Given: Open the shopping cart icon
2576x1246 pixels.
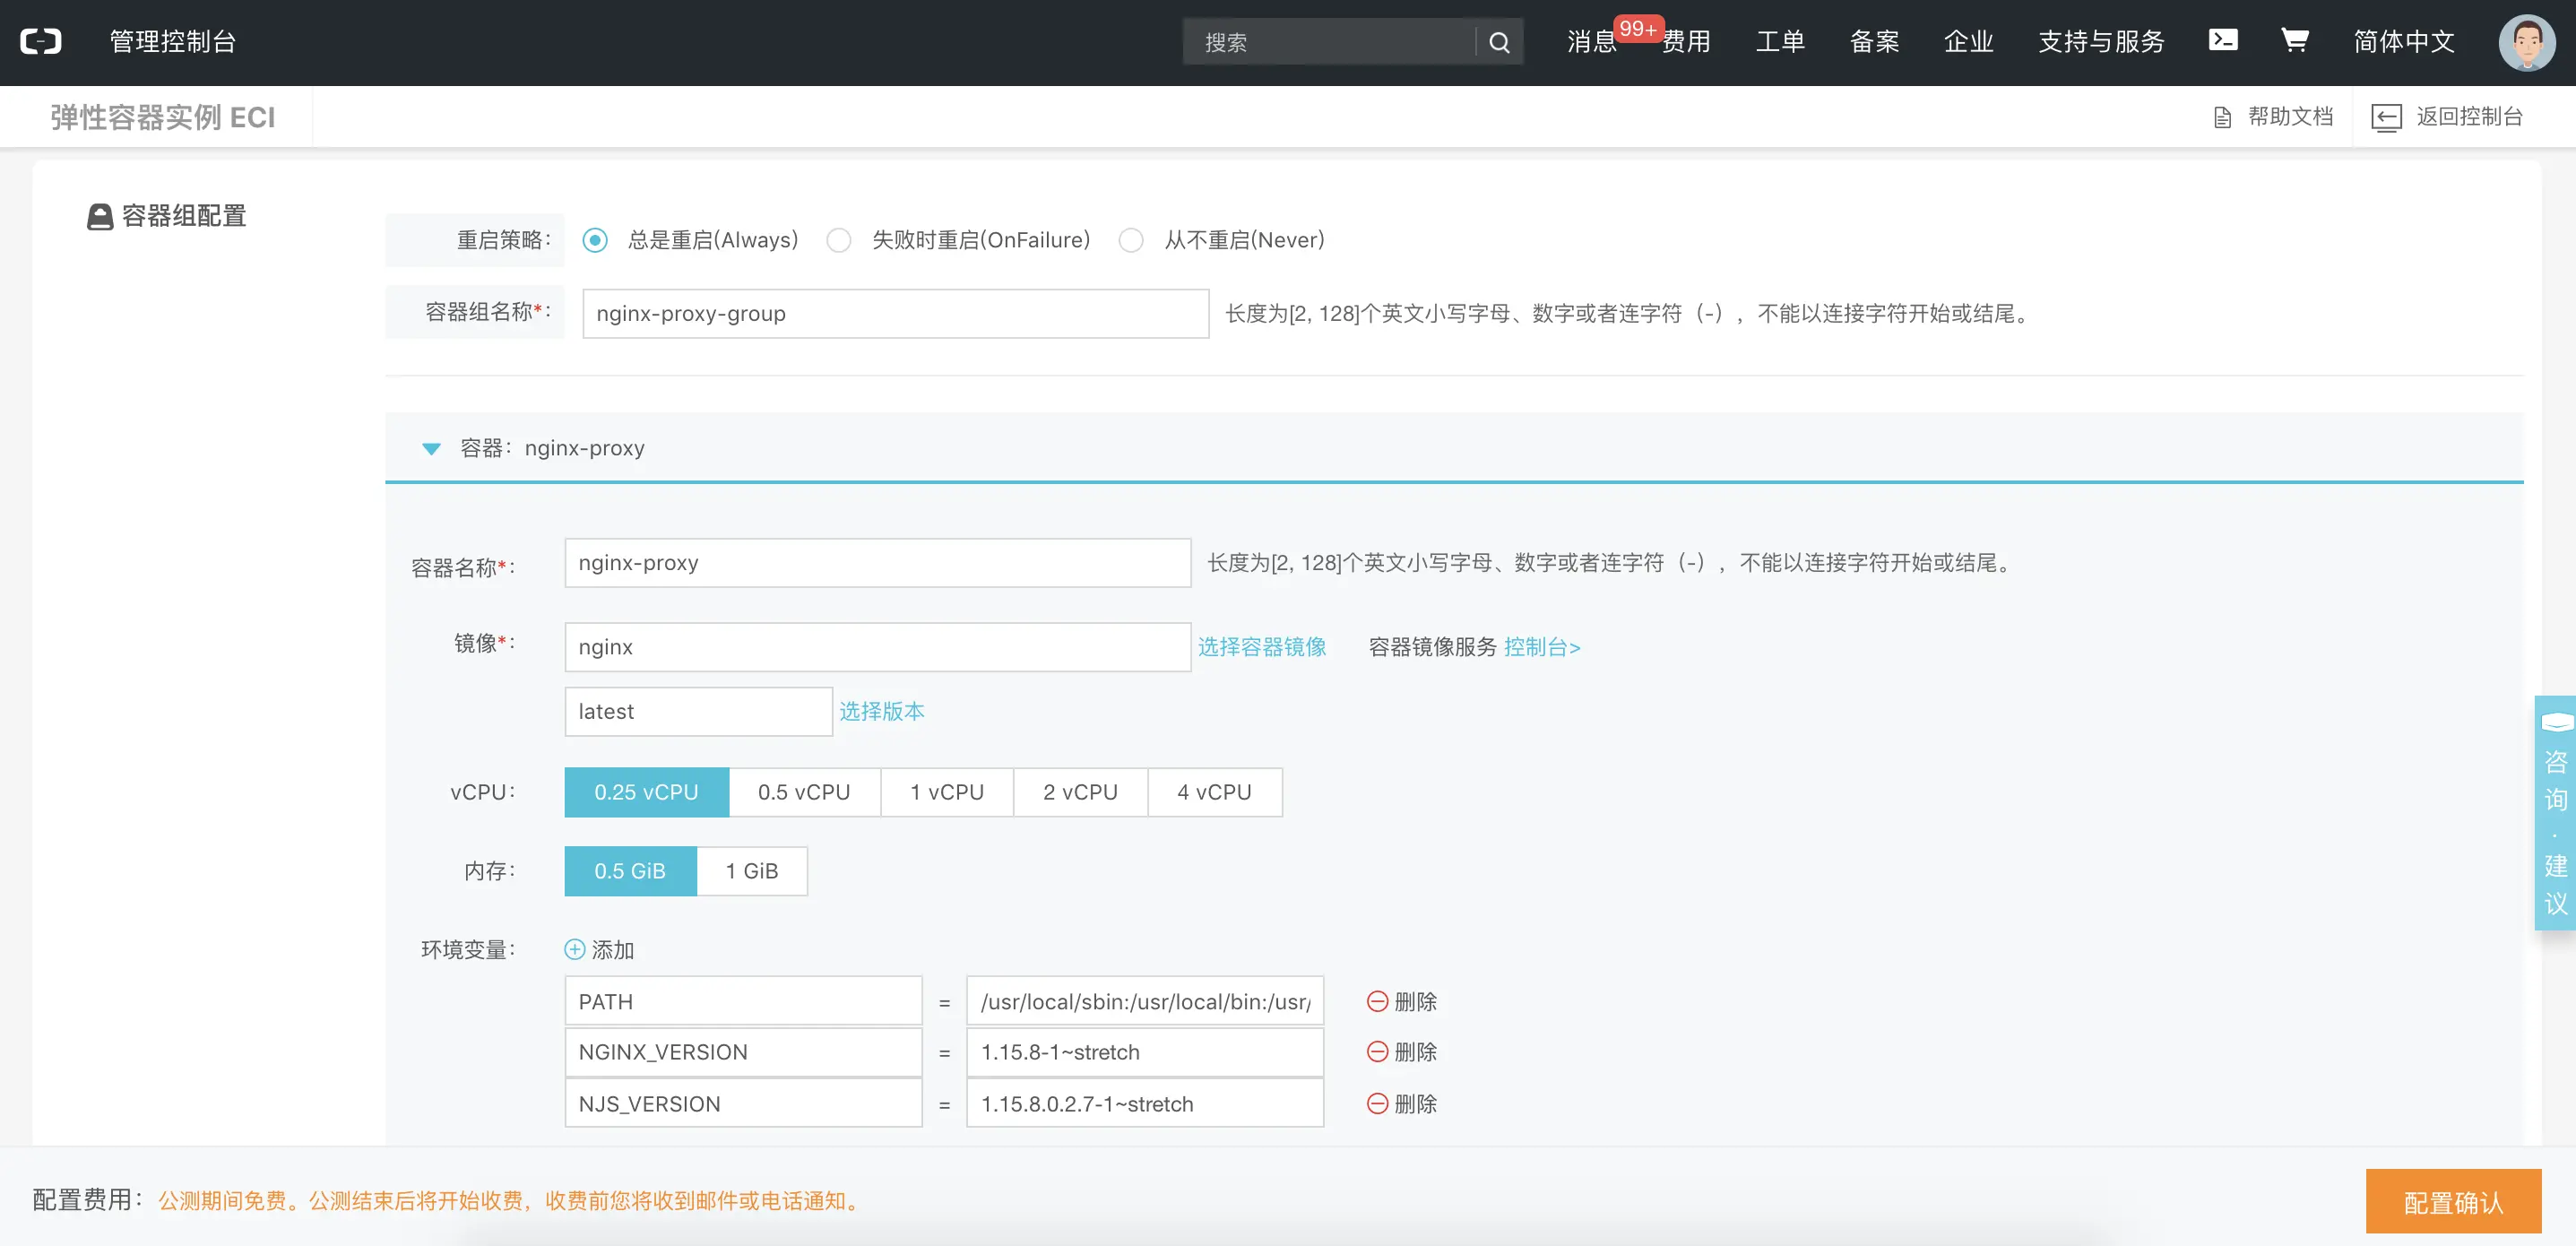Looking at the screenshot, I should [x=2294, y=40].
